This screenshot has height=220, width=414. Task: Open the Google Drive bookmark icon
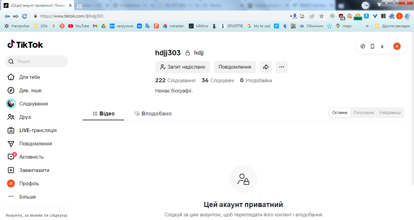click(x=104, y=26)
